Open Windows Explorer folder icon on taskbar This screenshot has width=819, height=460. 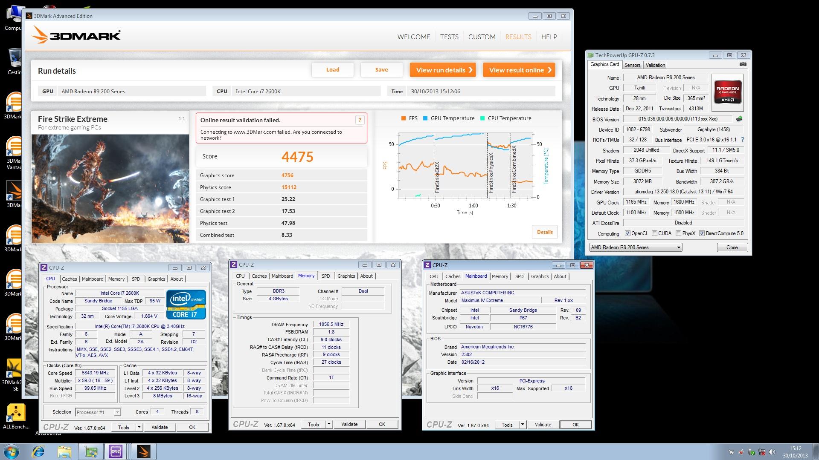point(64,451)
